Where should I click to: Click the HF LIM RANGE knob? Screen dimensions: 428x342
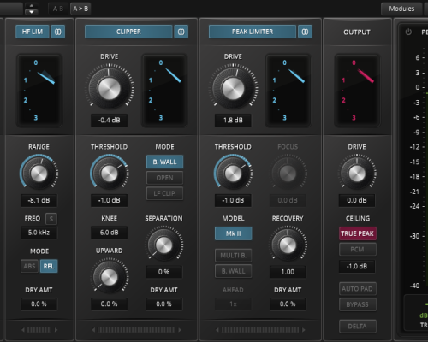(39, 174)
